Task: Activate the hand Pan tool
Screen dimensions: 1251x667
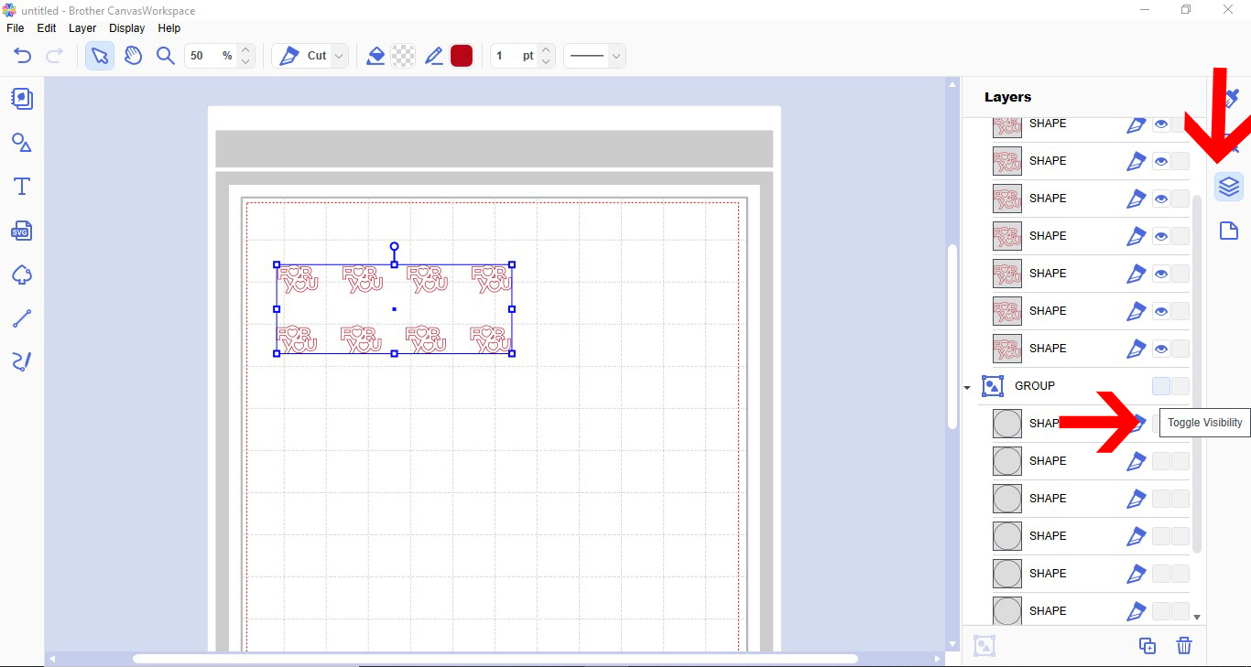Action: click(133, 56)
